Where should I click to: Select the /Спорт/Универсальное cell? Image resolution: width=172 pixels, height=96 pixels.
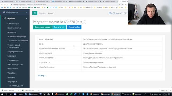[x=122, y=53]
